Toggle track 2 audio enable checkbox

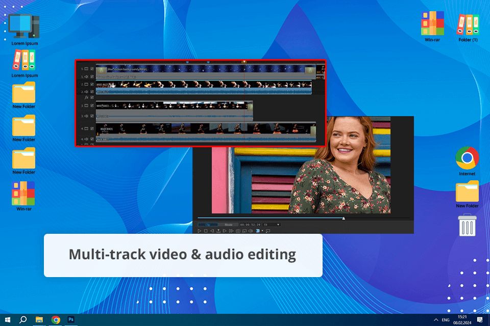(92, 92)
